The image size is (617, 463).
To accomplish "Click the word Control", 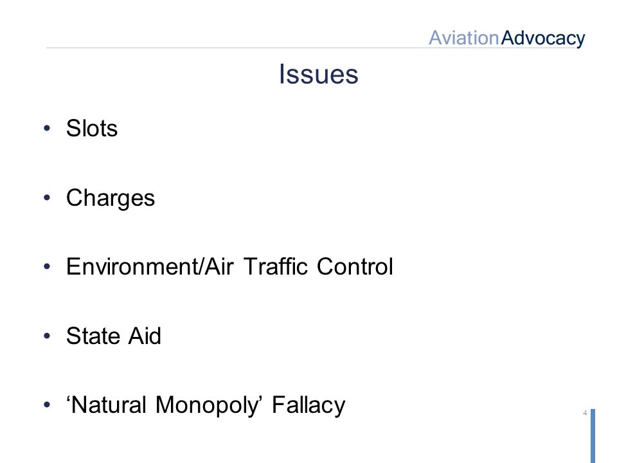I will 355,266.
